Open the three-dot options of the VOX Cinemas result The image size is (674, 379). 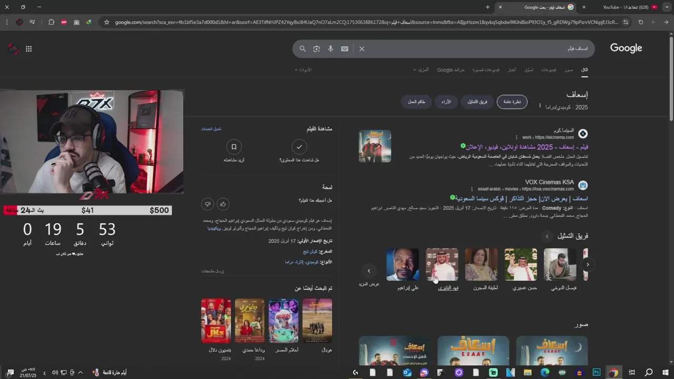click(x=472, y=189)
